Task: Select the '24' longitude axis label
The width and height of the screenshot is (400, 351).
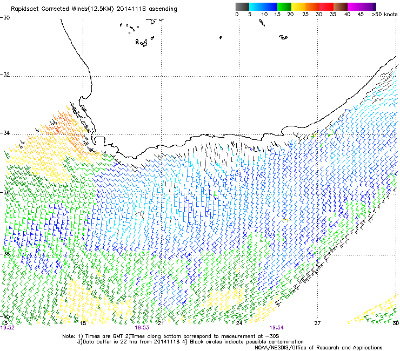Action: (x=239, y=323)
